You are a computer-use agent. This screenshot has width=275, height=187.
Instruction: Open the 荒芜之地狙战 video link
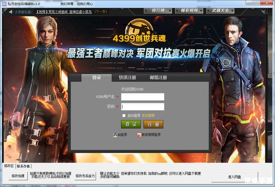tap(64, 12)
